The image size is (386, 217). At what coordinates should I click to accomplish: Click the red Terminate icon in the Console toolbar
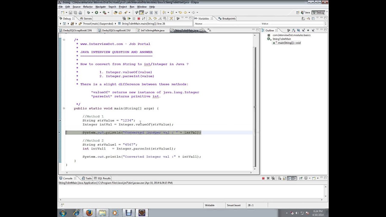[x=263, y=178]
